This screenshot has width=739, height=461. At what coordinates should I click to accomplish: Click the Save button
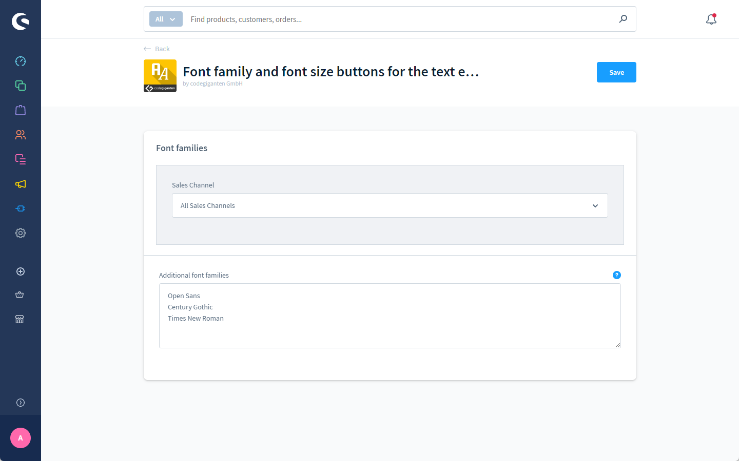(x=616, y=72)
